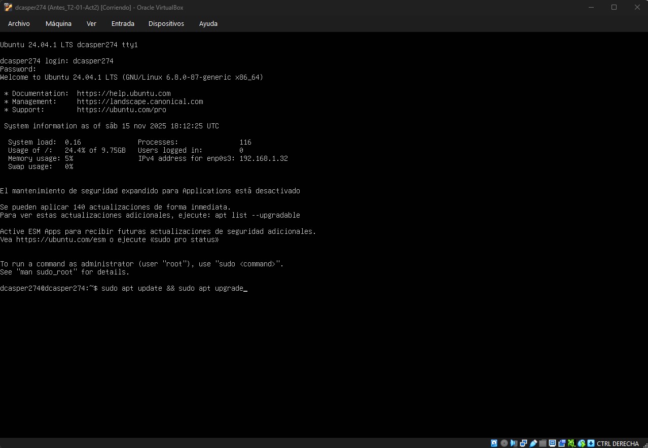Click the virtual display monitor icon
Viewport: 648px width, 448px height.
552,443
